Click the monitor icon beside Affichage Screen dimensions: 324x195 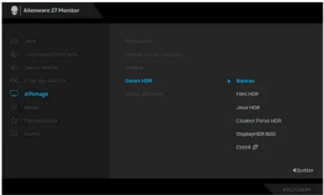tap(14, 94)
